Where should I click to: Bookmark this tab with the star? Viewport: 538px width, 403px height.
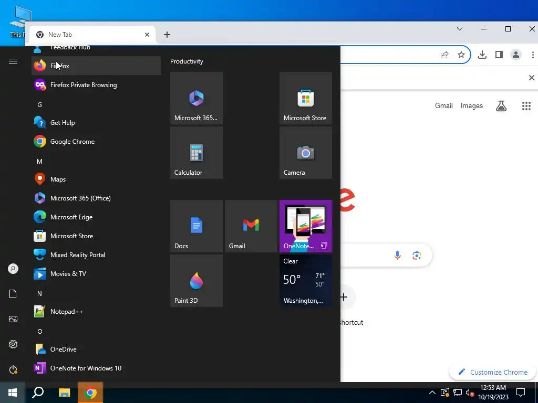461,55
